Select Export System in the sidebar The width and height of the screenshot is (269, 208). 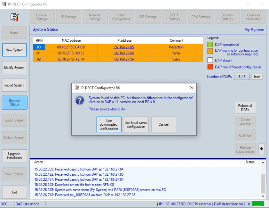tap(14, 120)
